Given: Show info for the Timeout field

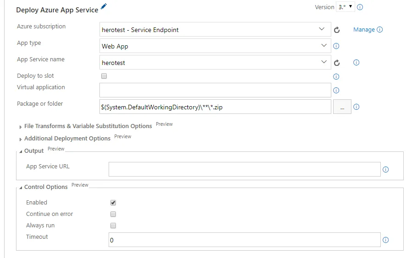Looking at the screenshot, I should (x=385, y=240).
